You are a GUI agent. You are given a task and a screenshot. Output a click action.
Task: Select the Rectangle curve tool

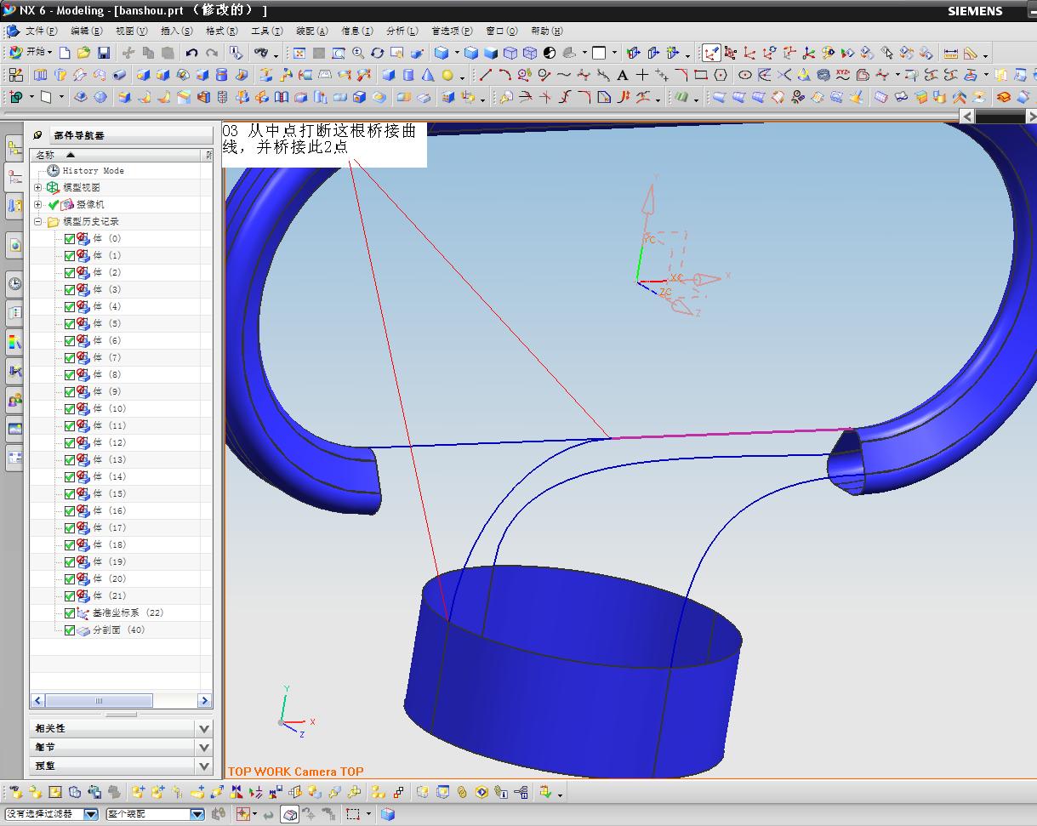click(x=701, y=75)
